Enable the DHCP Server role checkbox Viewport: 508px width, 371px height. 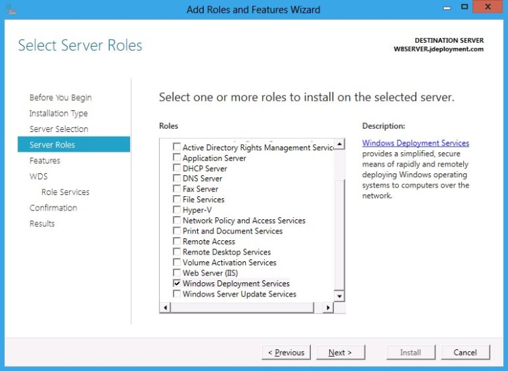177,169
